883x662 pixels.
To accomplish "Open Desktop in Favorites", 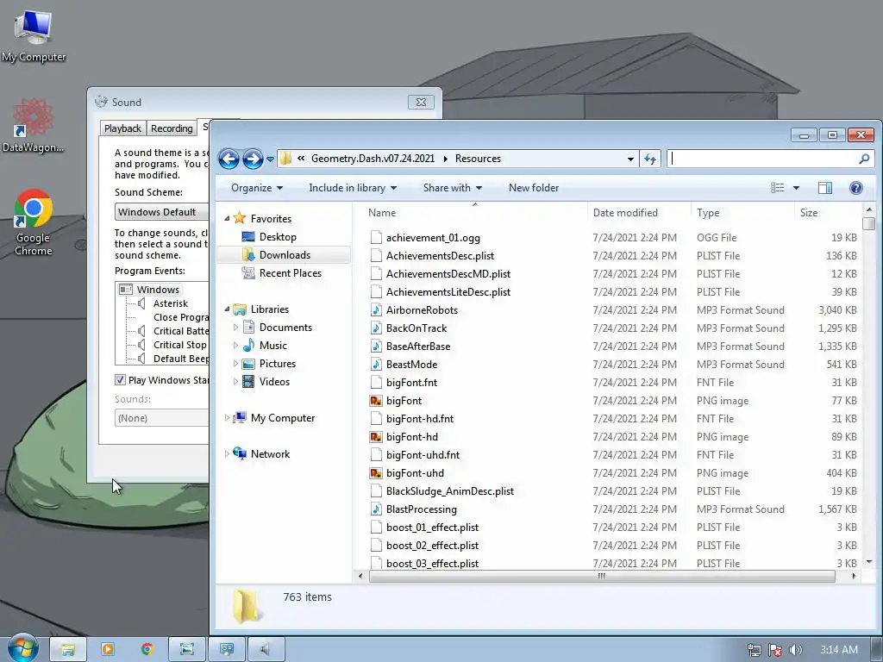I will [x=277, y=237].
